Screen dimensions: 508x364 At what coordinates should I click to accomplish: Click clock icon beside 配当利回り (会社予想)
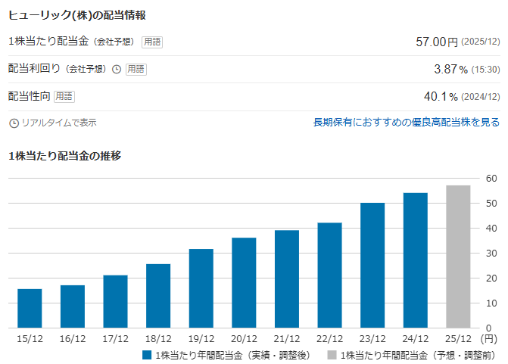117,70
